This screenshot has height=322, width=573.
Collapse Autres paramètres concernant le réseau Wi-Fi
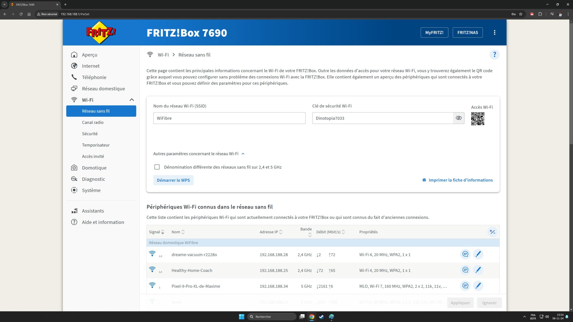[x=199, y=154]
